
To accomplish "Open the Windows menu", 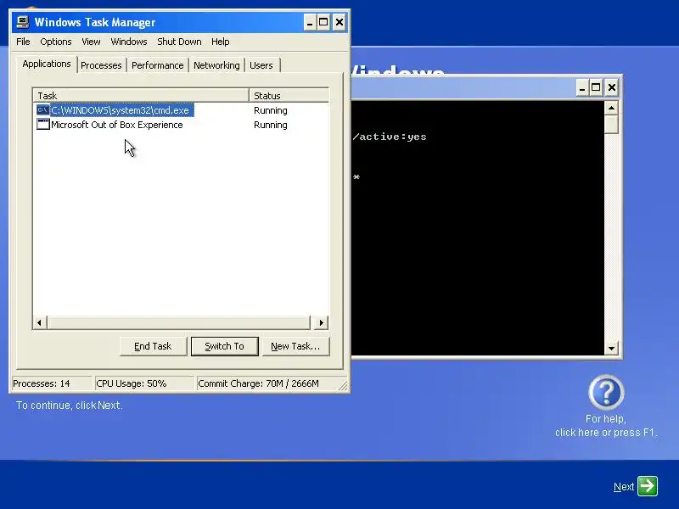I will coord(129,42).
